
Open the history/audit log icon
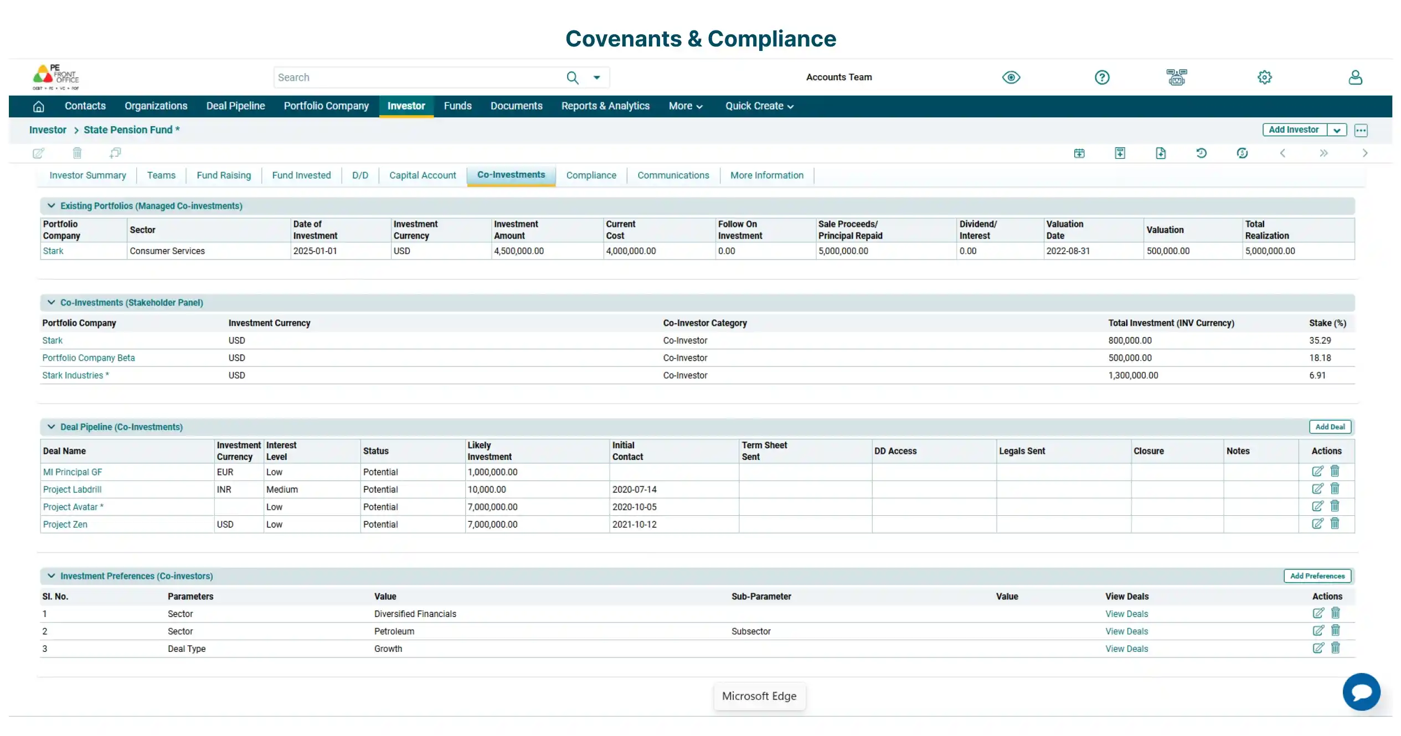[1201, 153]
